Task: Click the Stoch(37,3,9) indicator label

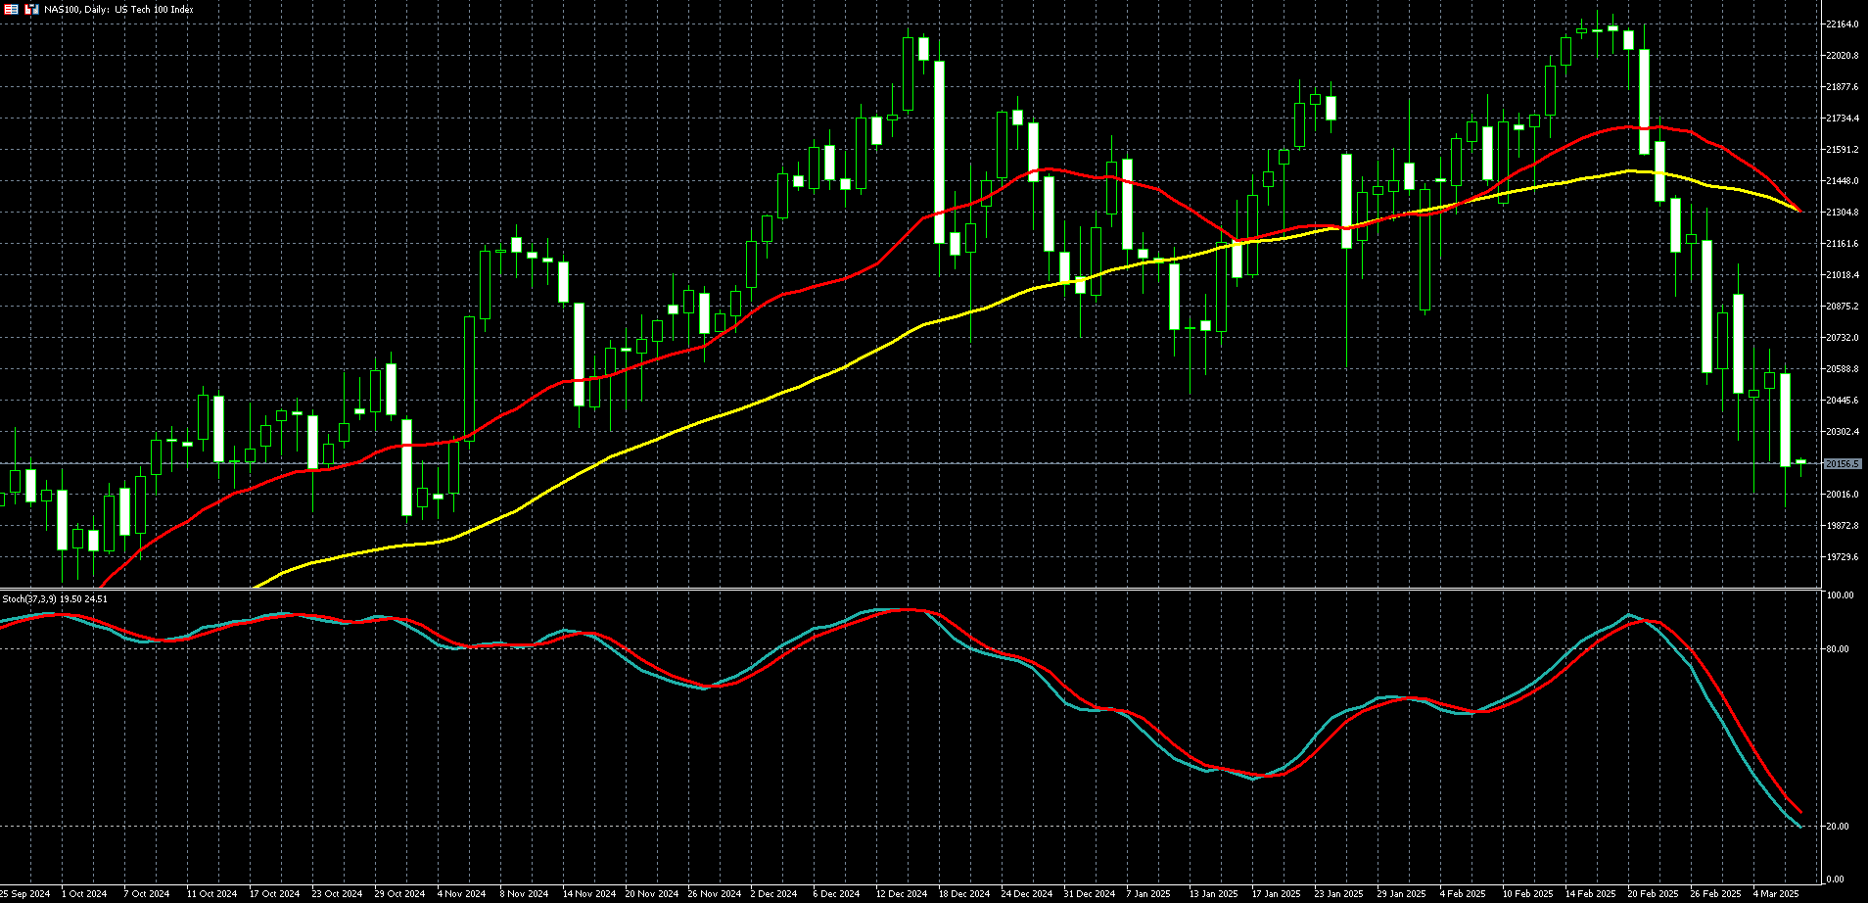Action: pyautogui.click(x=55, y=598)
